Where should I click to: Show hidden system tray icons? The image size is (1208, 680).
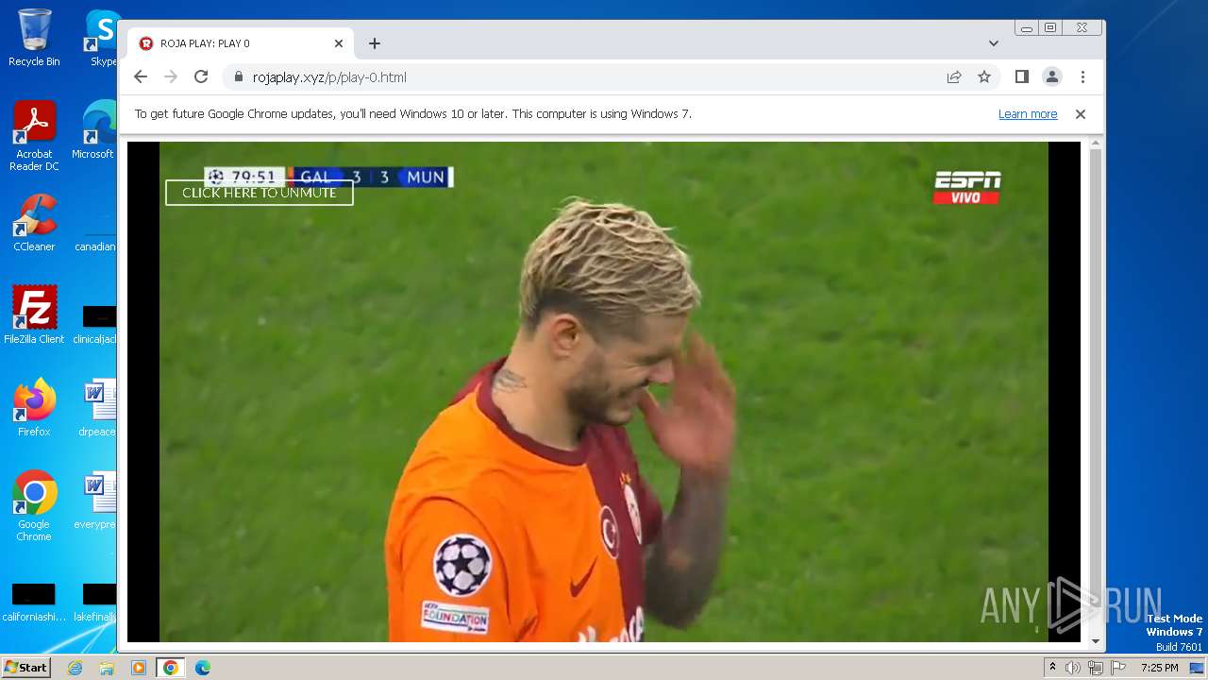1052,668
